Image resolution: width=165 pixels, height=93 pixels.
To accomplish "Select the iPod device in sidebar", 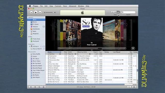I will pyautogui.click(x=36, y=47).
